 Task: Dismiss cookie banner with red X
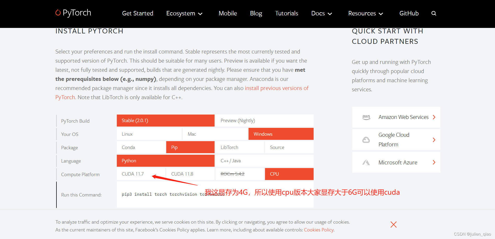pos(394,224)
